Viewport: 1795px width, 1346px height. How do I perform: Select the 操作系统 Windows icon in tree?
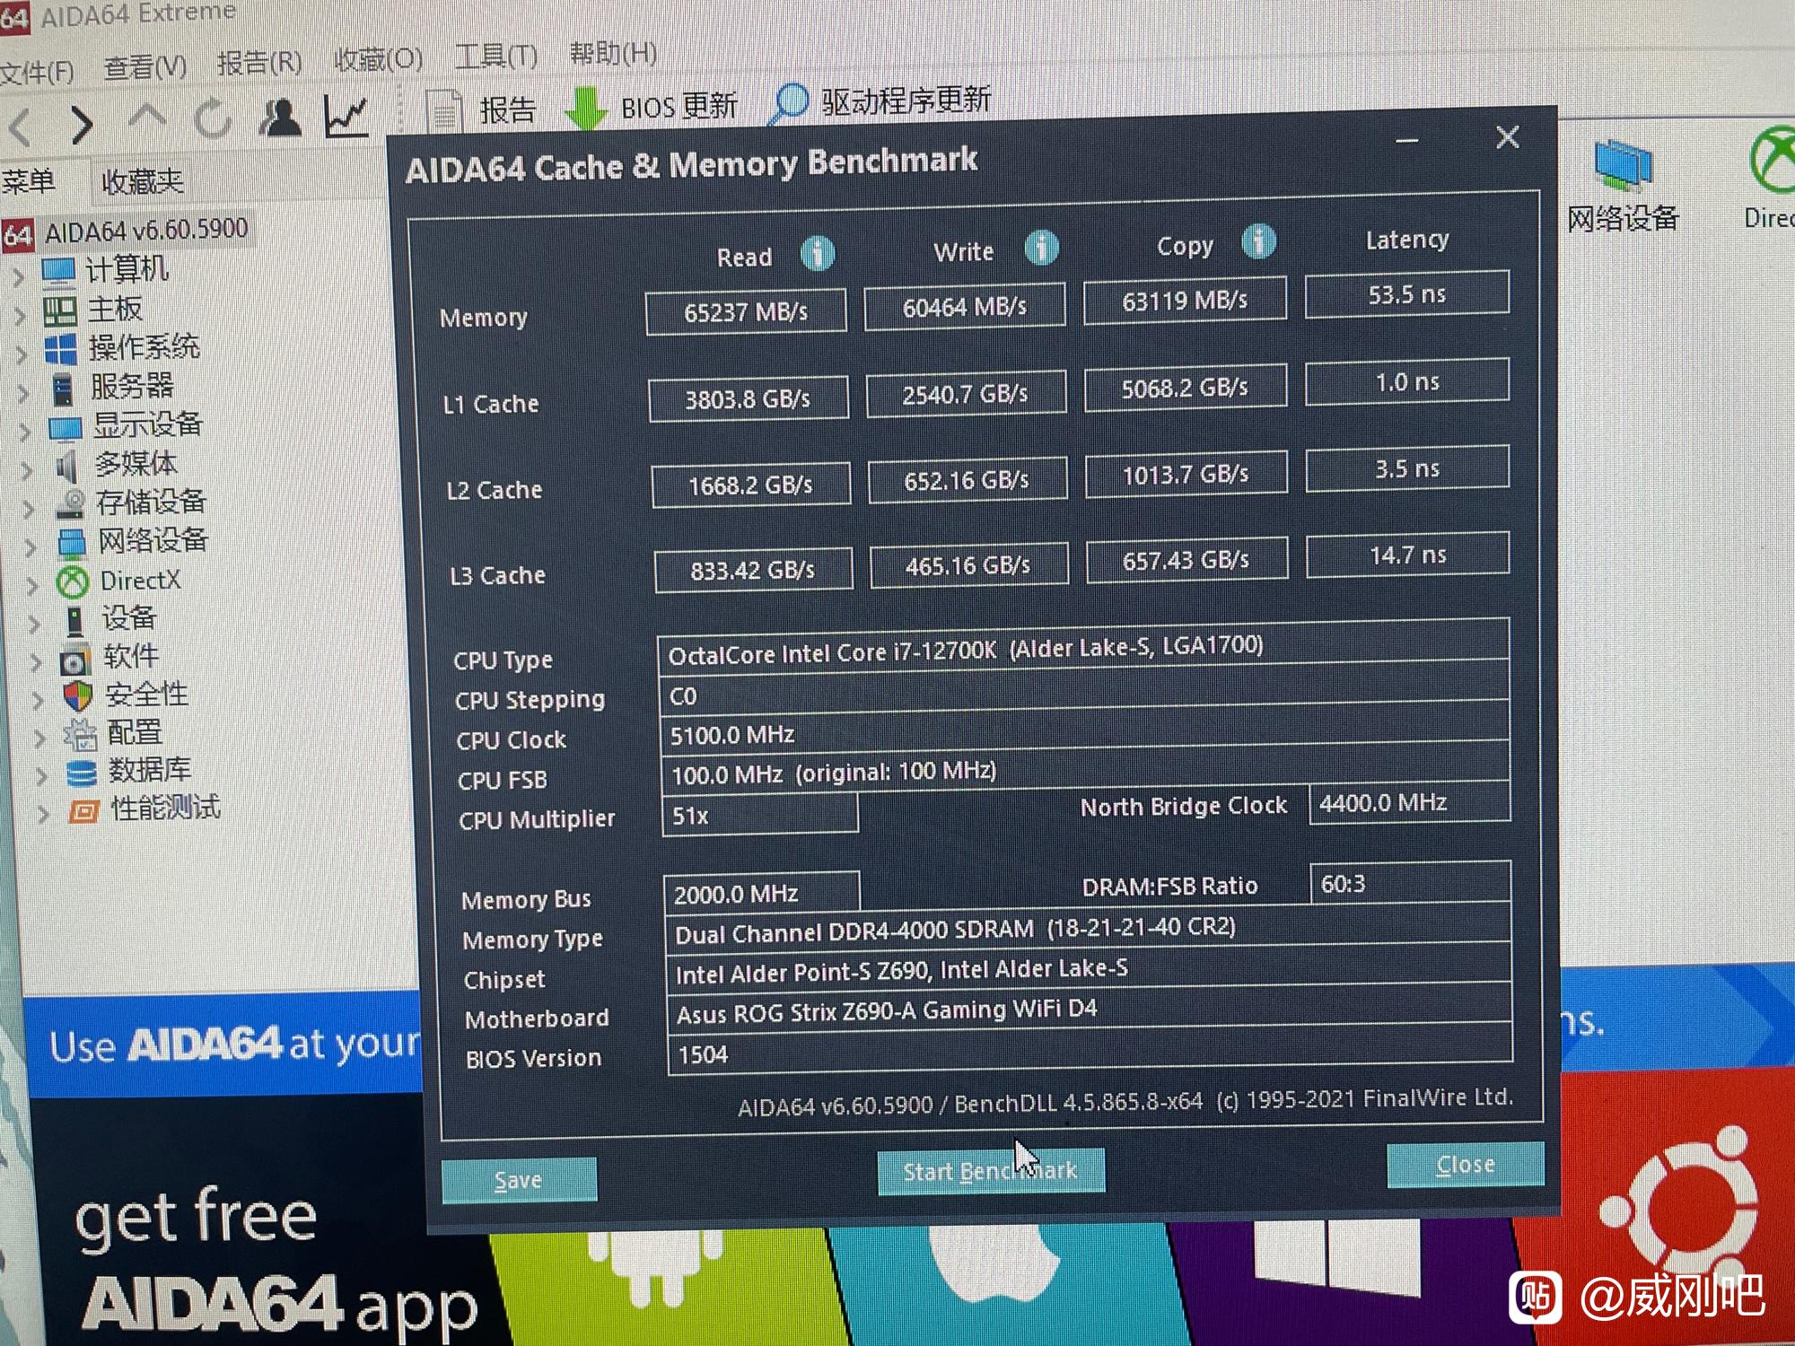61,350
